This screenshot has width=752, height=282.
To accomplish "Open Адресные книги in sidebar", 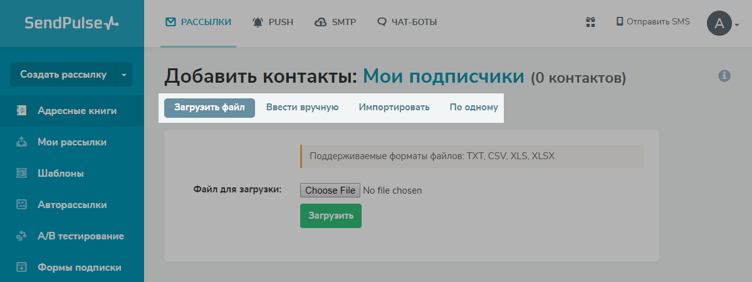I will pos(72,111).
